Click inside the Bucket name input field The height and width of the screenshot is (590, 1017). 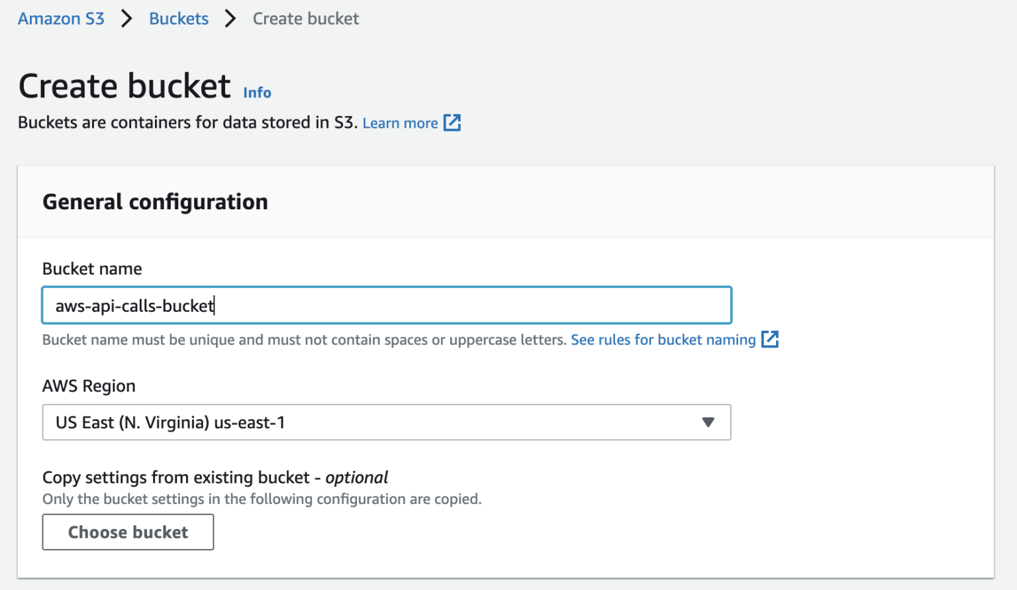tap(387, 305)
